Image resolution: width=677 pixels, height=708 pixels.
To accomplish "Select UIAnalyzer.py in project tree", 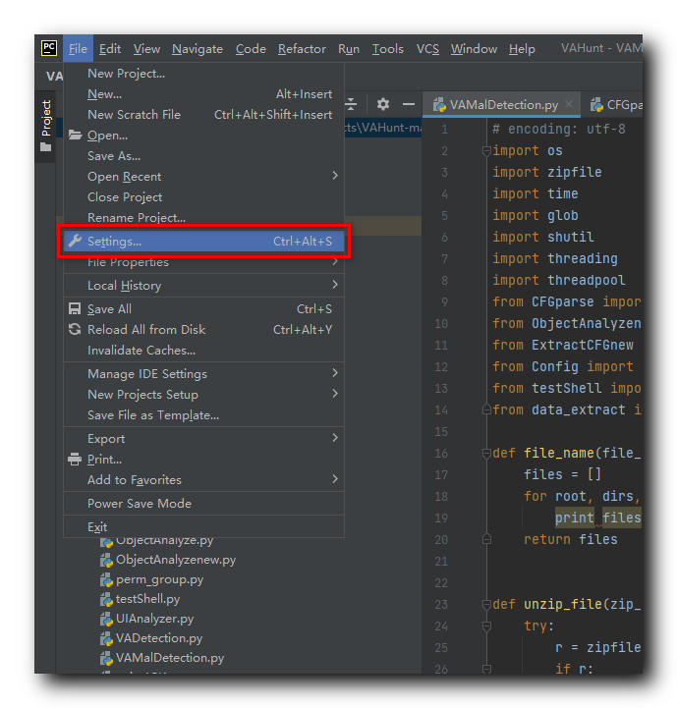I will tap(154, 619).
